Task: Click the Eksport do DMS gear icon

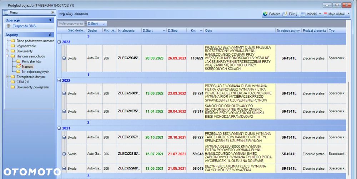Action: tap(9, 26)
